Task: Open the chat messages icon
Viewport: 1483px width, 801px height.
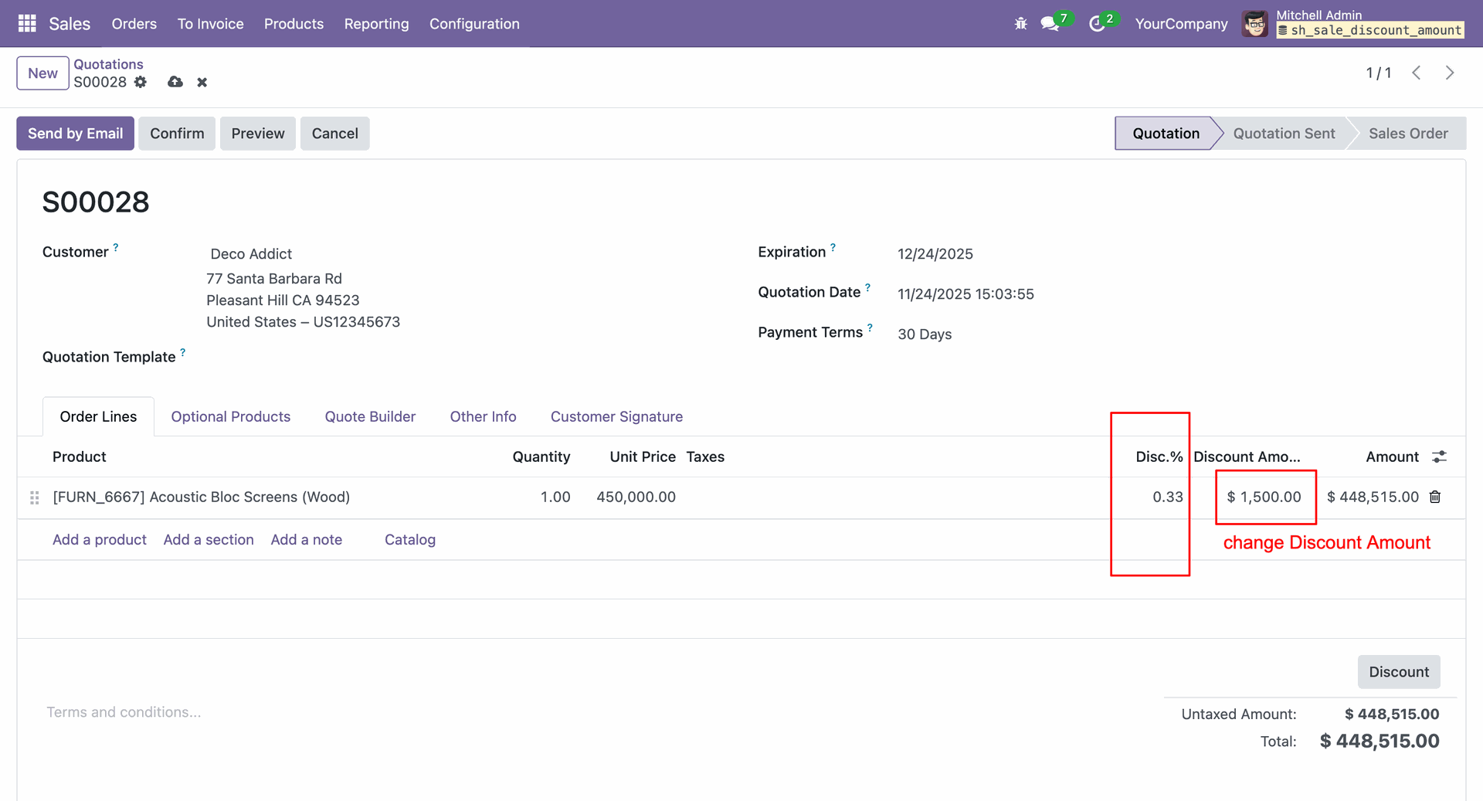Action: (x=1050, y=24)
